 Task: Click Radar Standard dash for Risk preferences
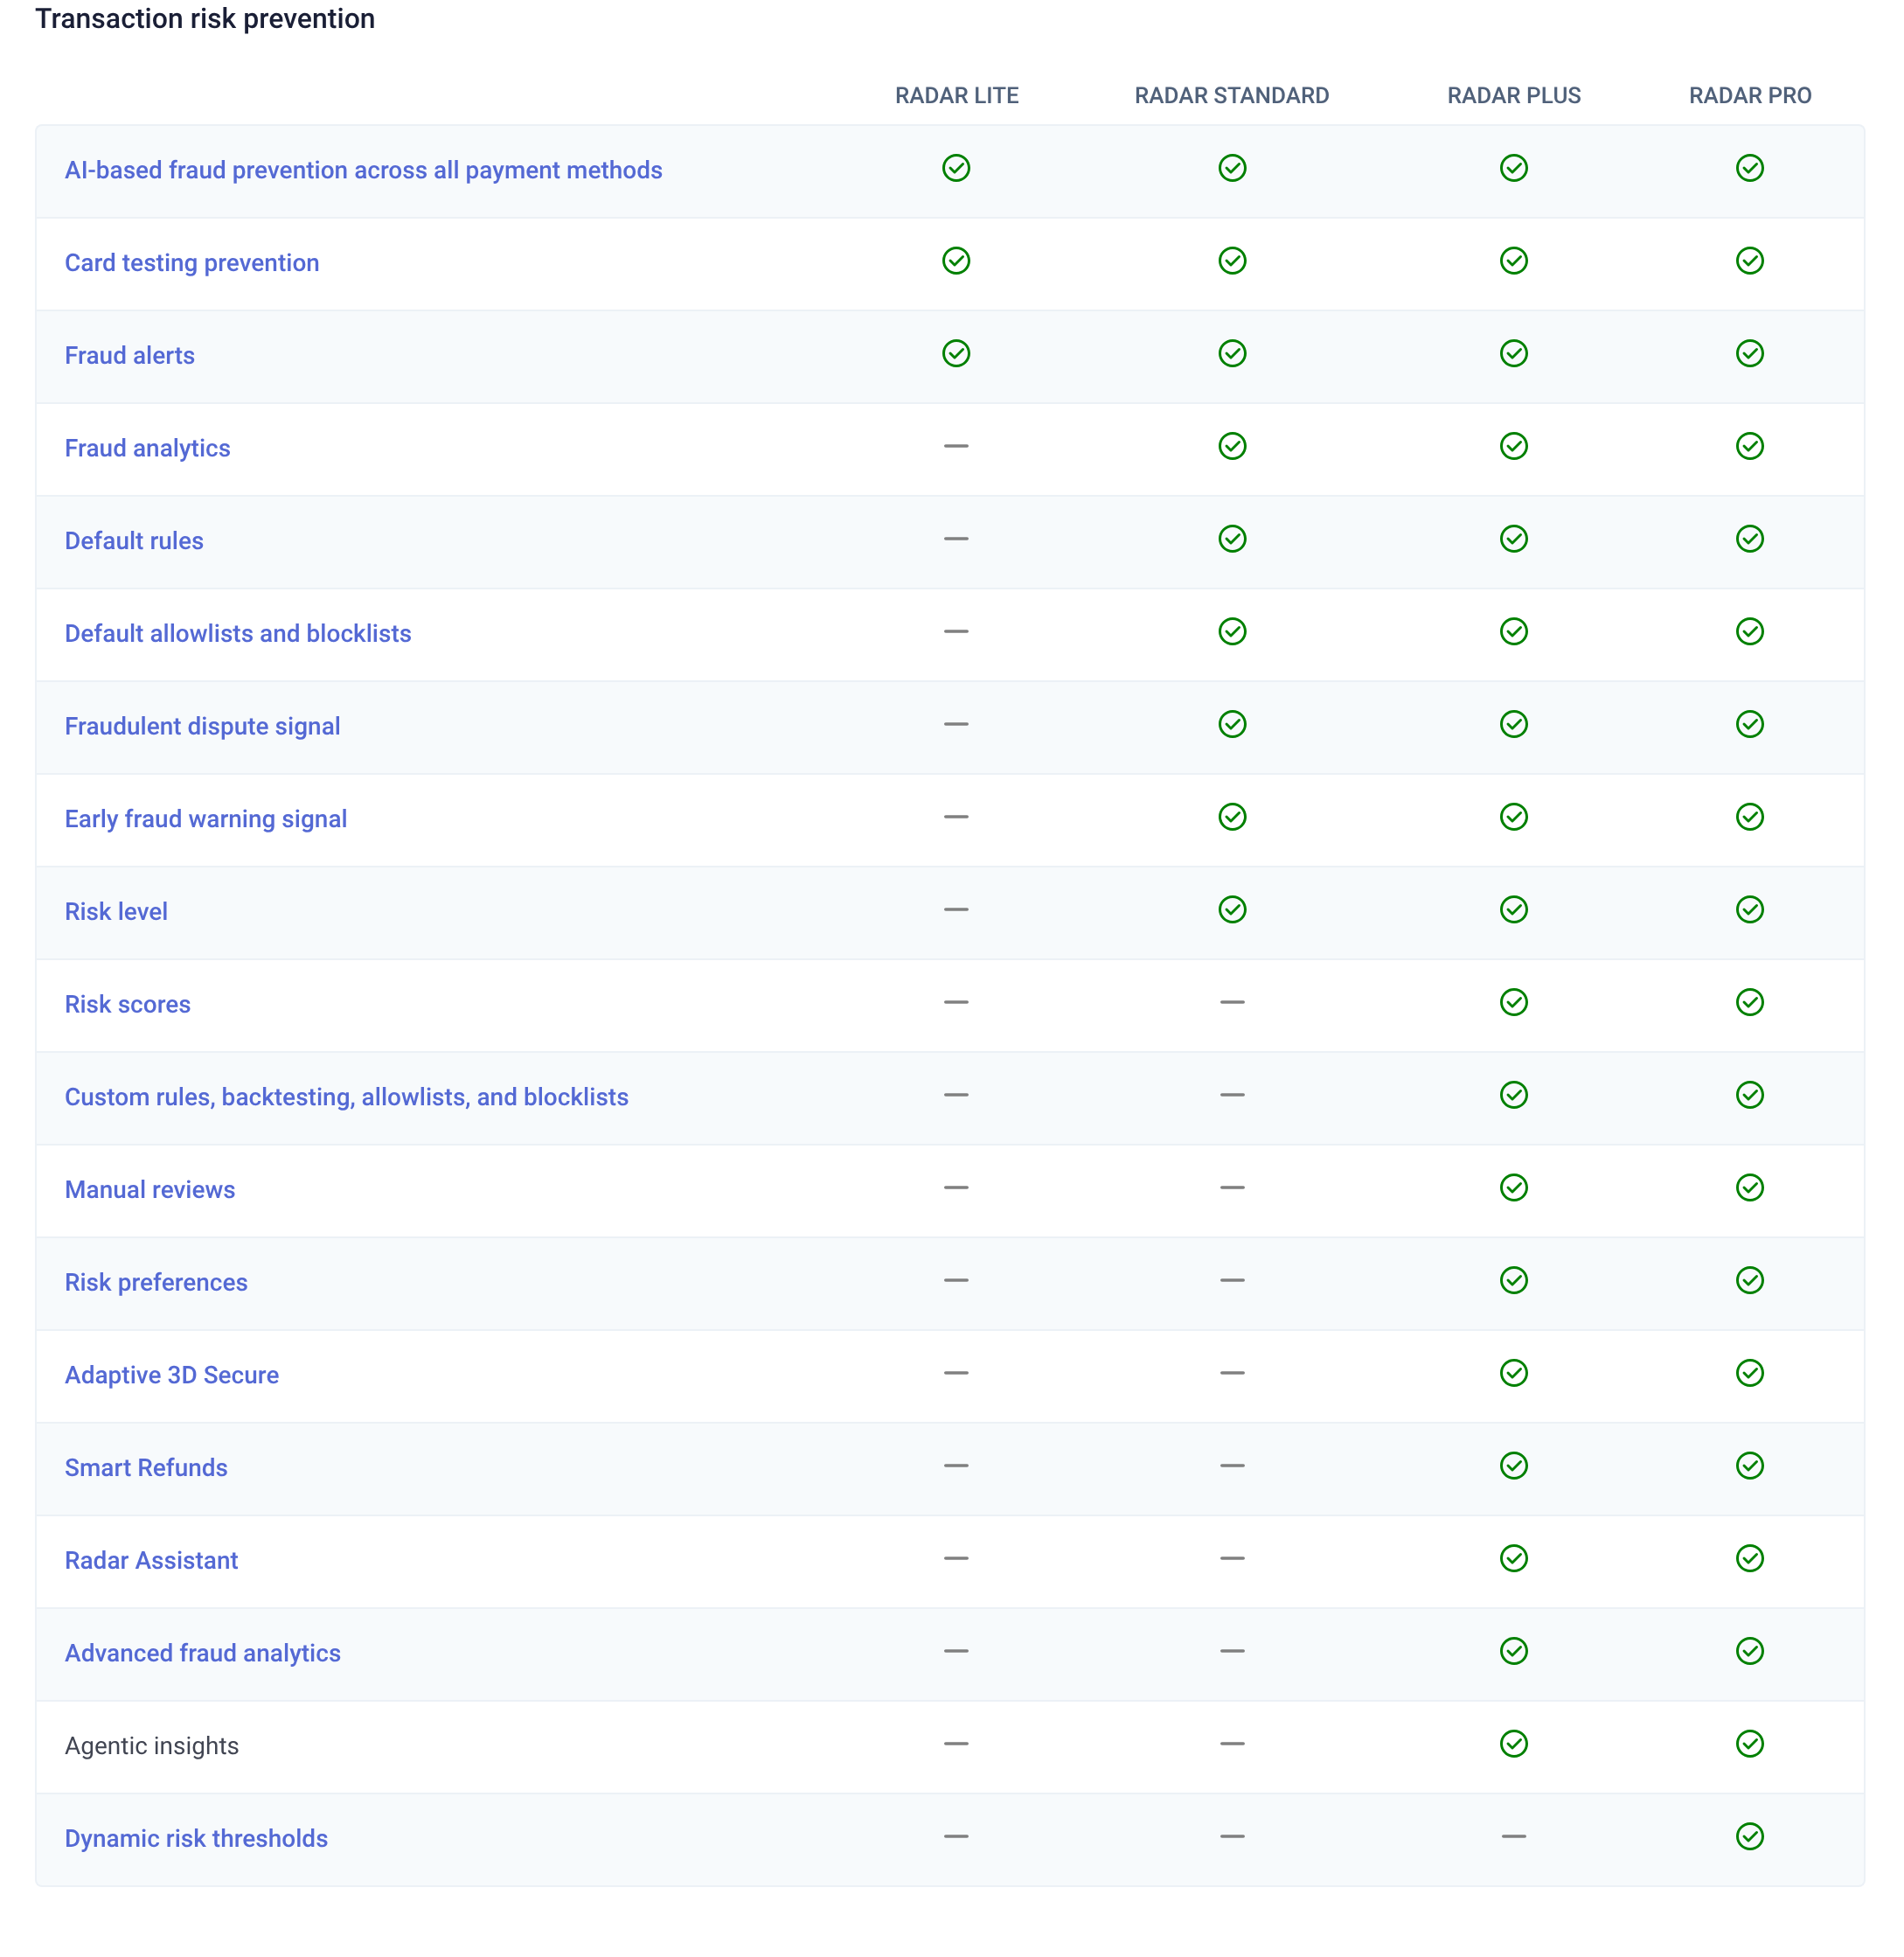(x=1232, y=1281)
